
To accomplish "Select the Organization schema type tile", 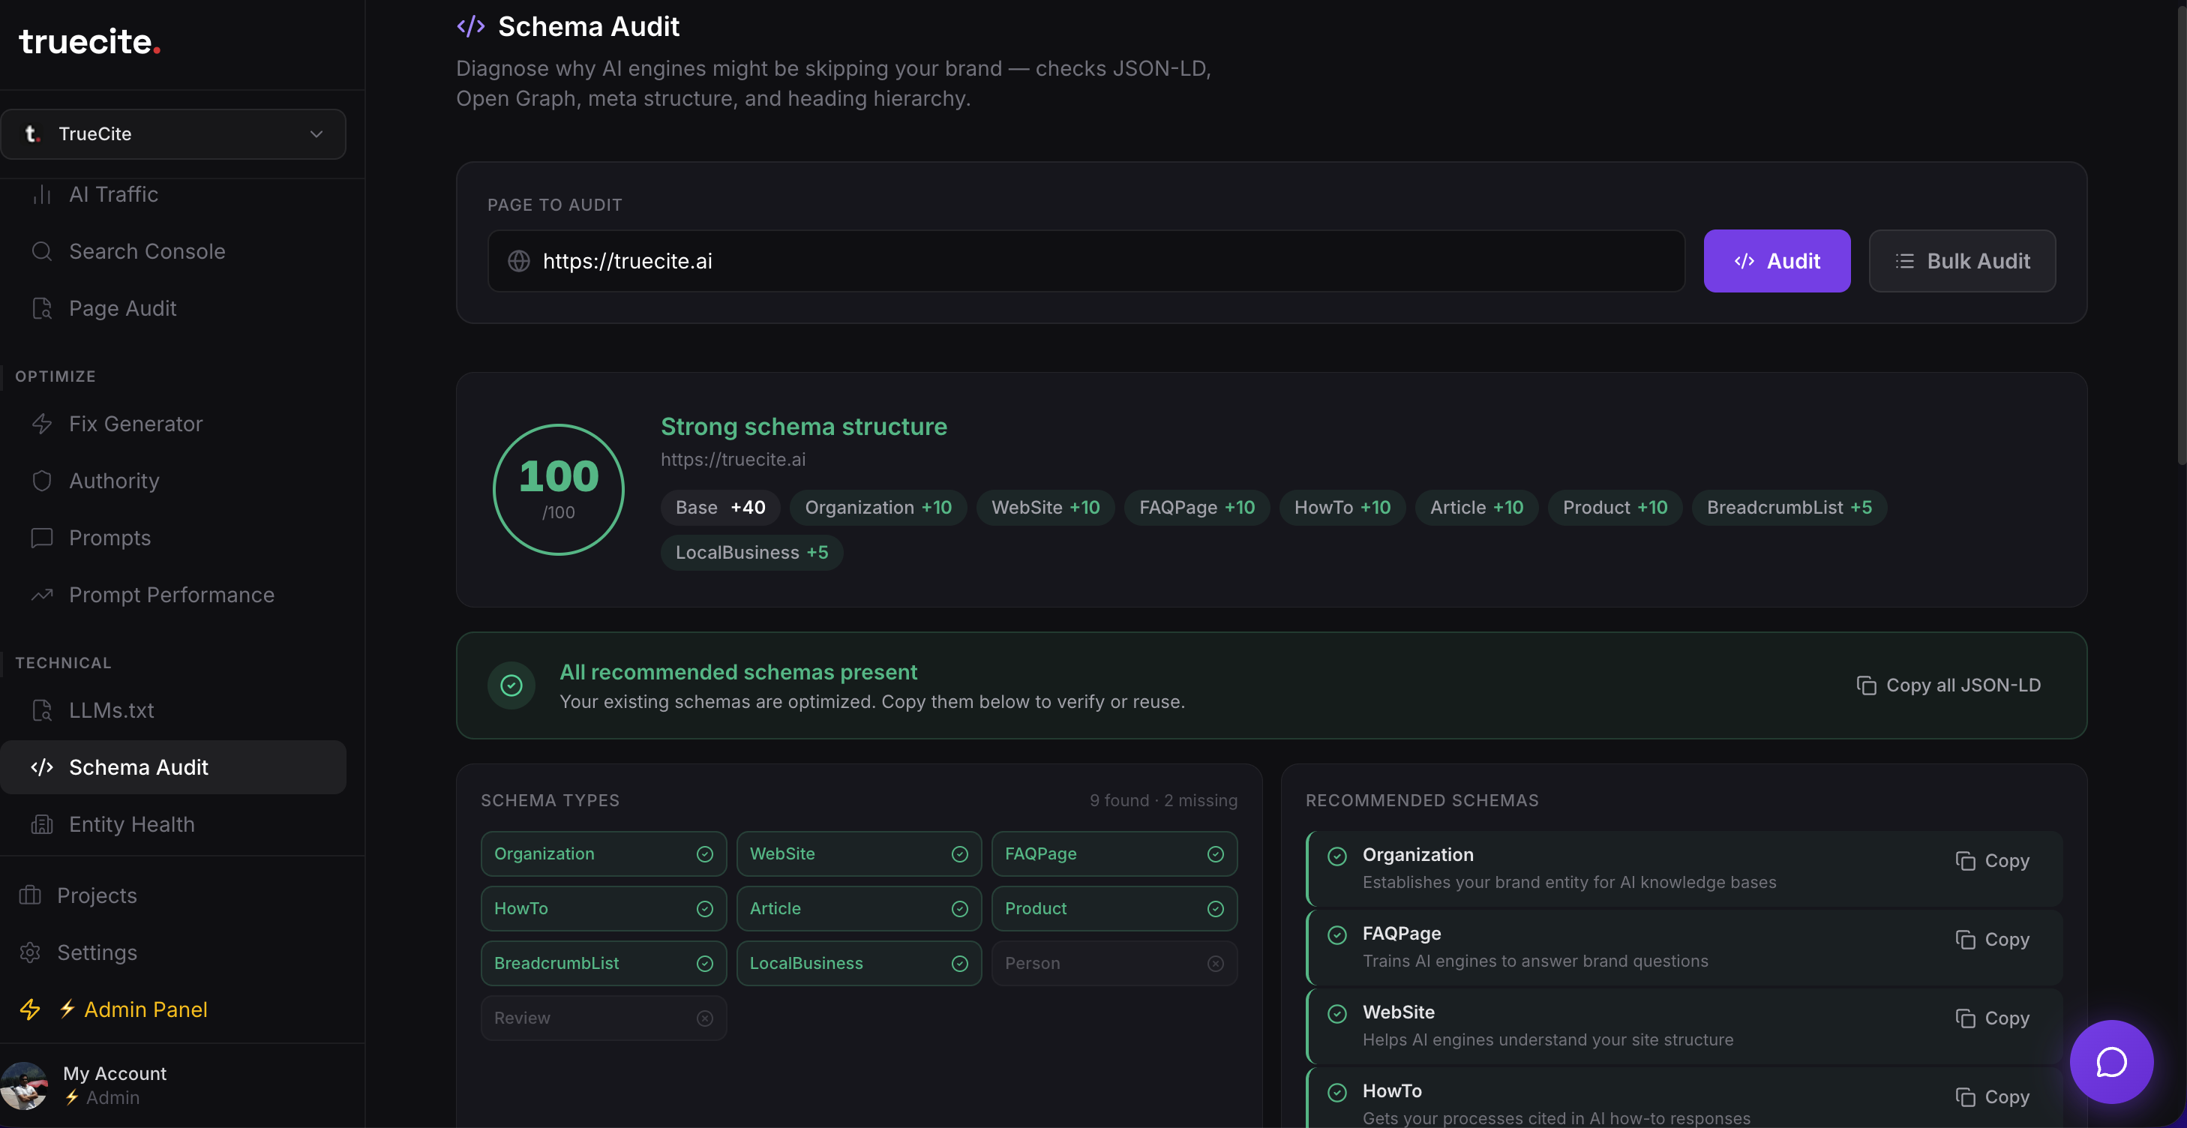I will click(604, 853).
